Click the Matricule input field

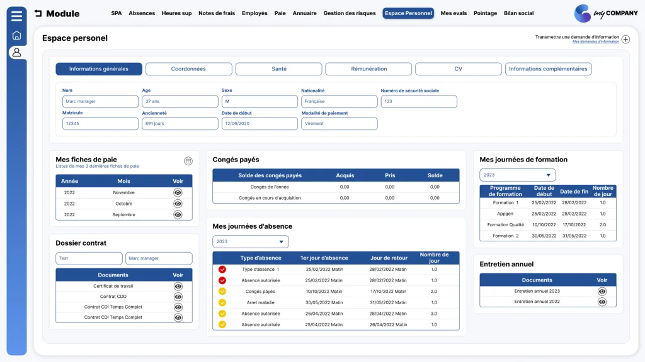coord(100,124)
